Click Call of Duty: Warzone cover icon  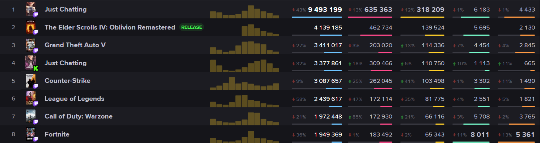[x=31, y=116]
